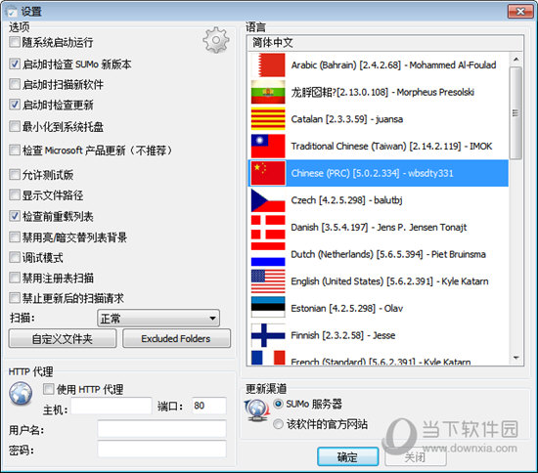Click the HTTP proxy globe icon
This screenshot has width=538, height=473.
pyautogui.click(x=21, y=393)
